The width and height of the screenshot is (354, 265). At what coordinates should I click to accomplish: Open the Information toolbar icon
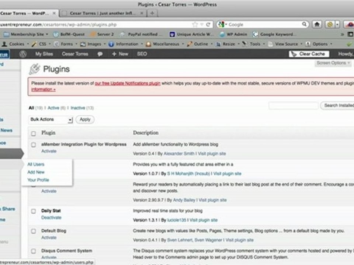coord(111,44)
